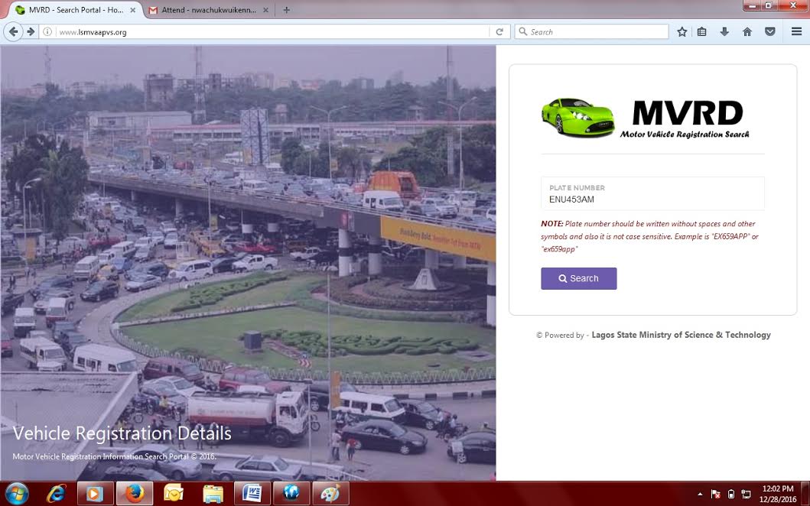The image size is (810, 506).
Task: View site information icon in address bar
Action: point(47,32)
